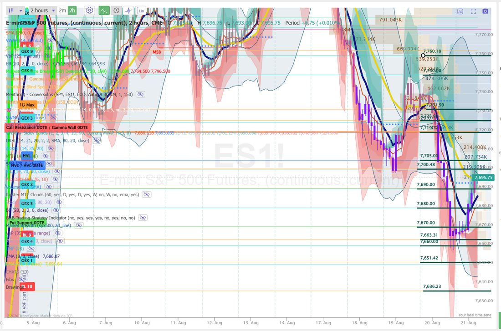This screenshot has width=501, height=331.
Task: Select the GEX 6 level tag
Action: tap(27, 70)
